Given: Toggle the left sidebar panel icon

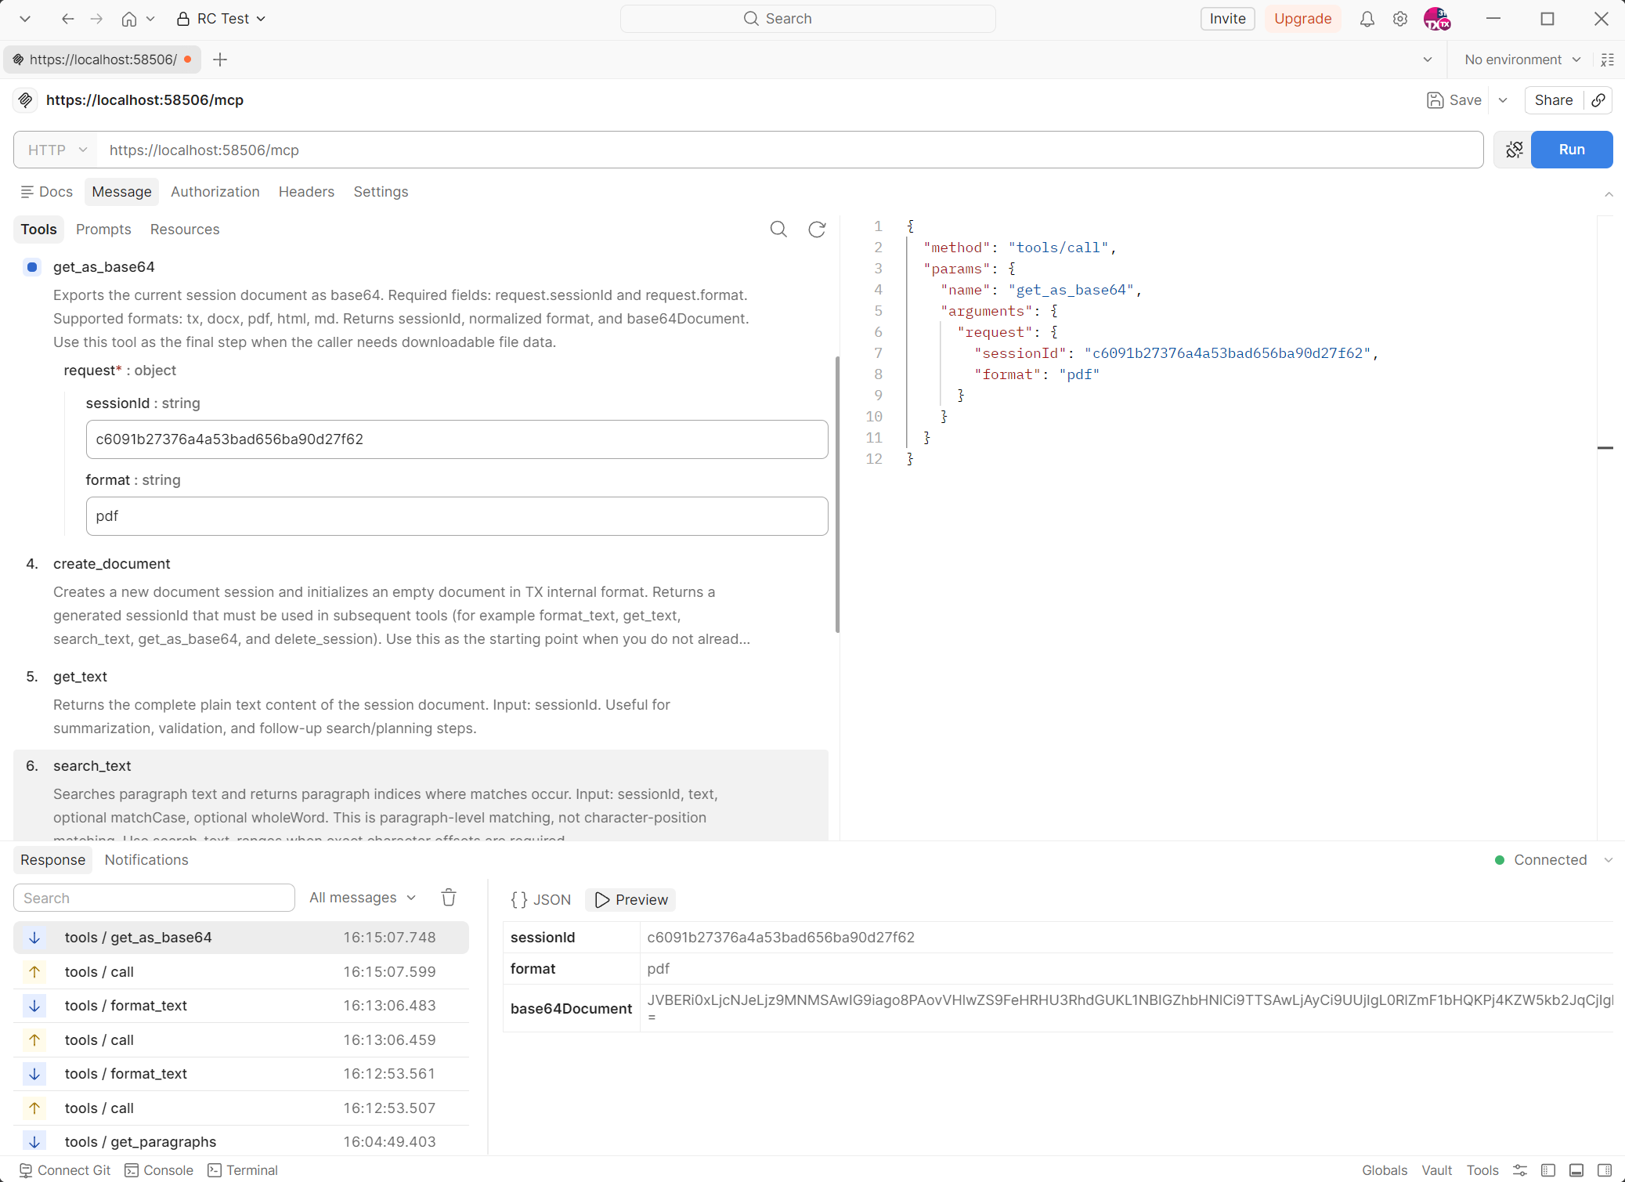Looking at the screenshot, I should (x=1549, y=1170).
